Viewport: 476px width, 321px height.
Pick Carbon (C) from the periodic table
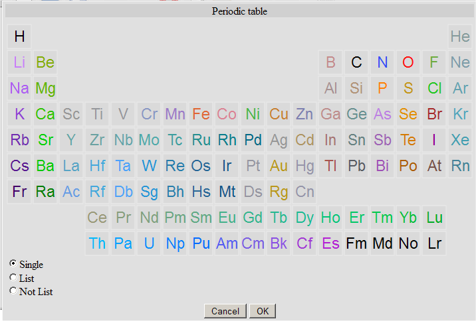pyautogui.click(x=356, y=62)
